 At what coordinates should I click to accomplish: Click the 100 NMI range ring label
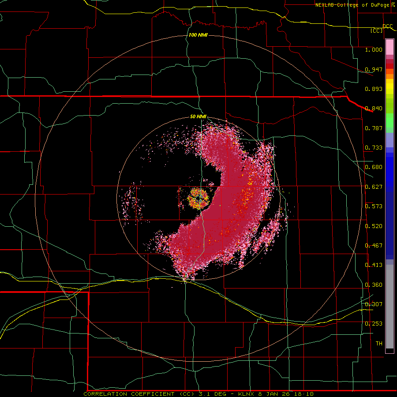(198, 35)
